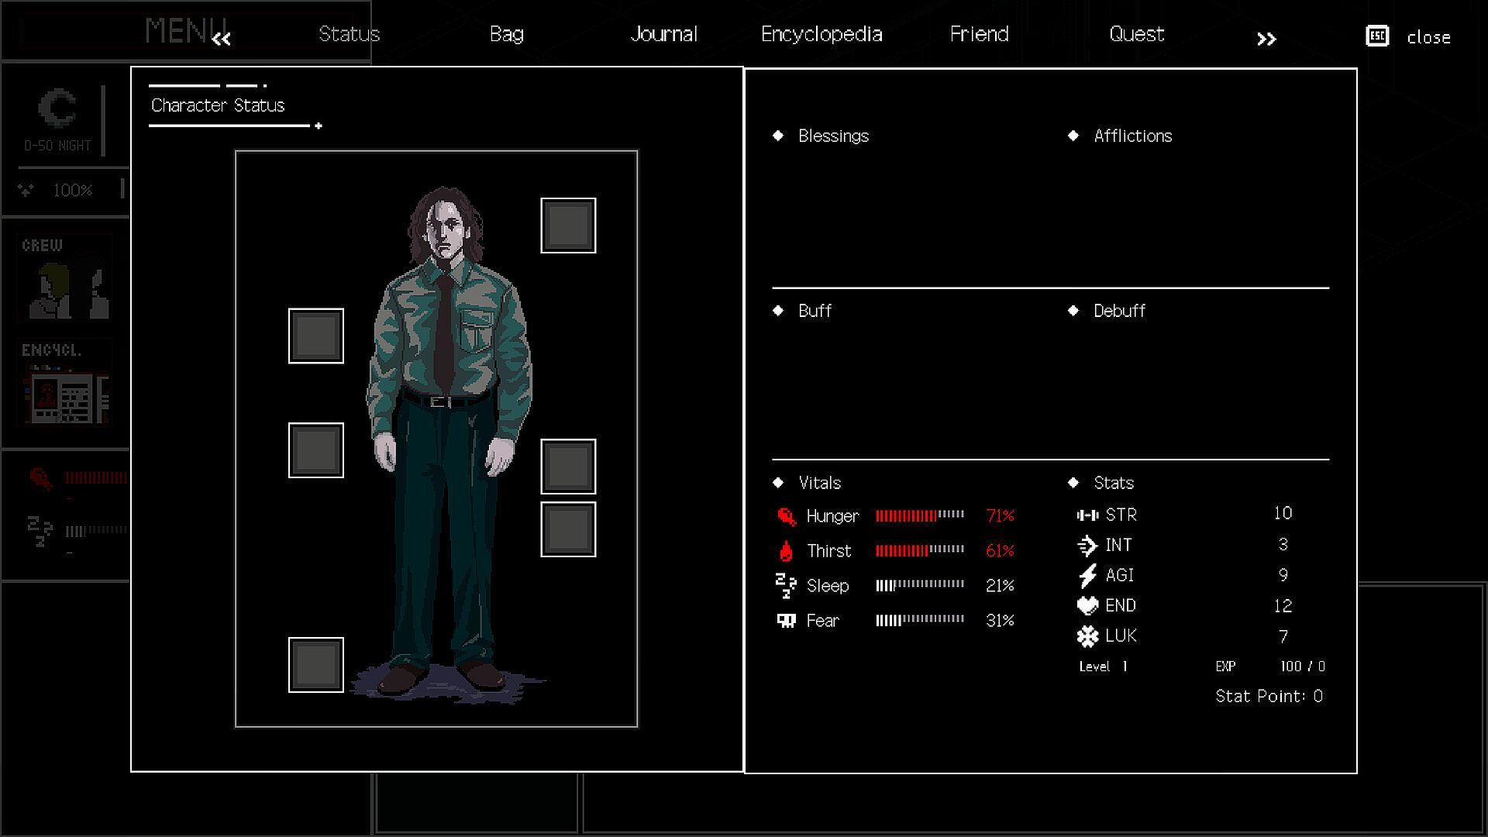Screen dimensions: 1488x837
Task: Click the STR dumbbell icon
Action: [x=1087, y=515]
